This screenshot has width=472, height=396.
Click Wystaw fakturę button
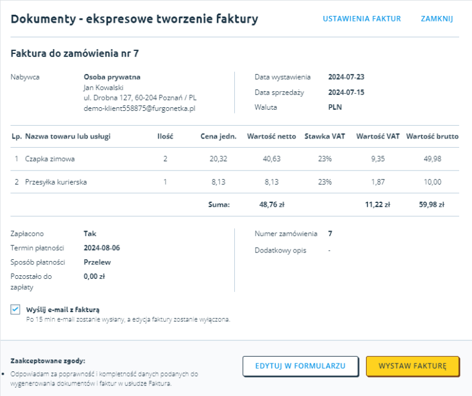click(412, 366)
